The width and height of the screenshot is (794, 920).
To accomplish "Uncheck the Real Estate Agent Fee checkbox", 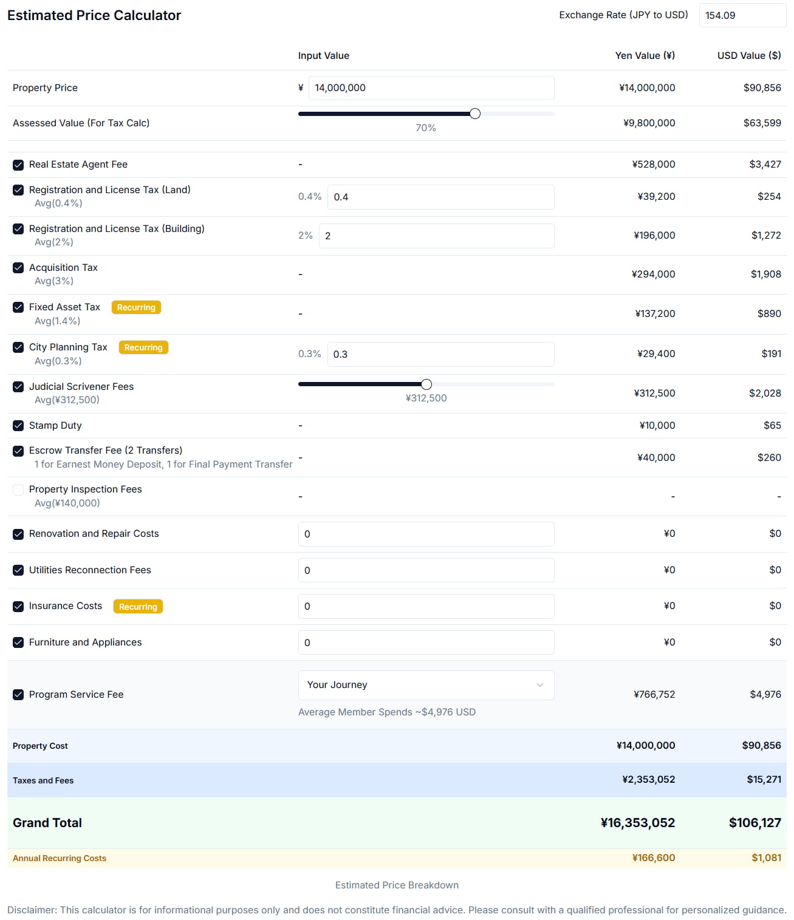I will pos(18,165).
